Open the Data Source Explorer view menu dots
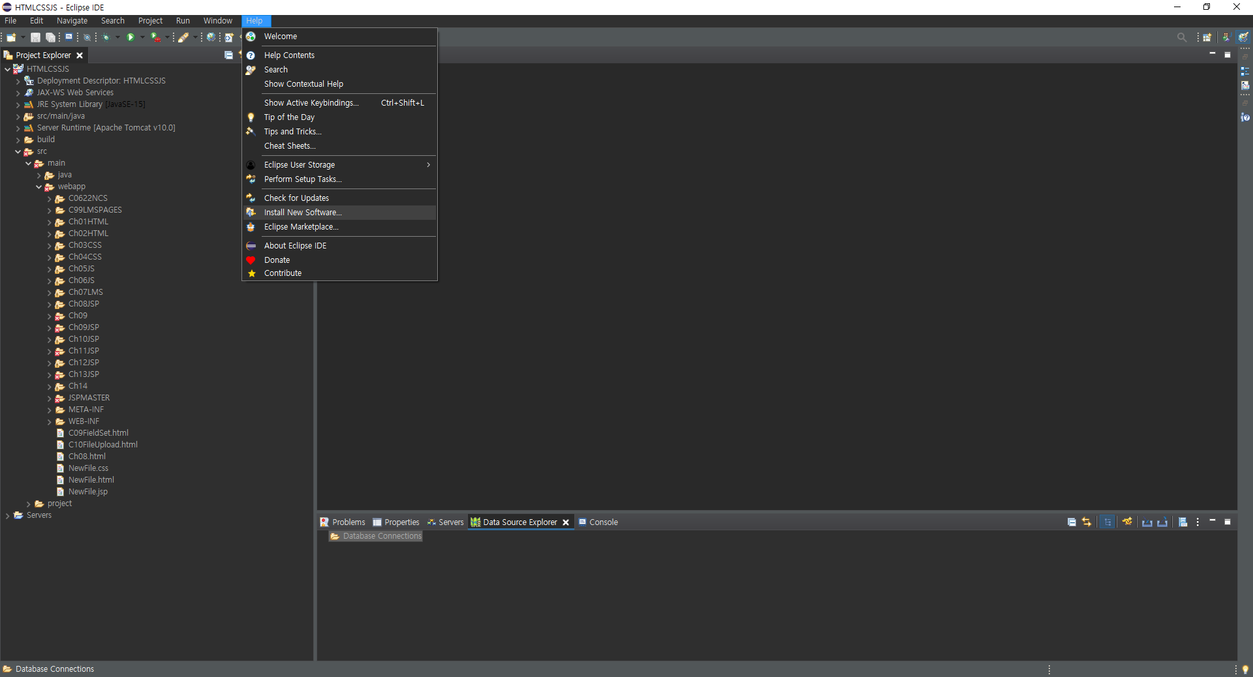The width and height of the screenshot is (1253, 677). 1198,522
